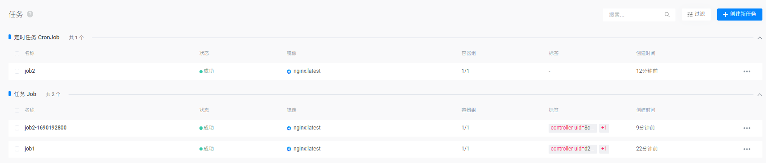Collapse the CronJob section
The image size is (766, 163).
pyautogui.click(x=760, y=38)
